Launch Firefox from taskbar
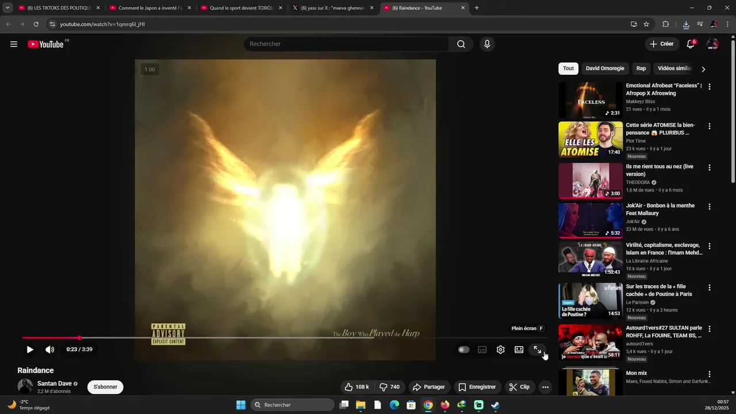 [444, 405]
